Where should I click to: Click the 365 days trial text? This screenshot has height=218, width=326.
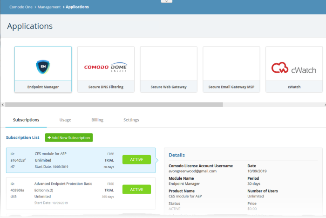pyautogui.click(x=108, y=197)
